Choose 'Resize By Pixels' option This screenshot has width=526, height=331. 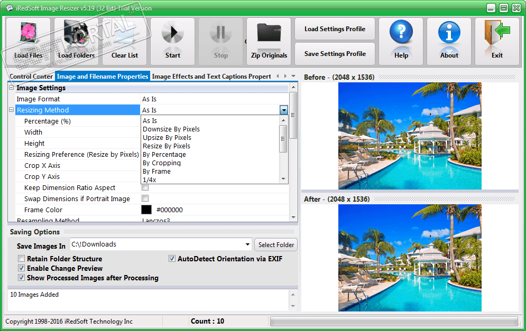pos(210,146)
